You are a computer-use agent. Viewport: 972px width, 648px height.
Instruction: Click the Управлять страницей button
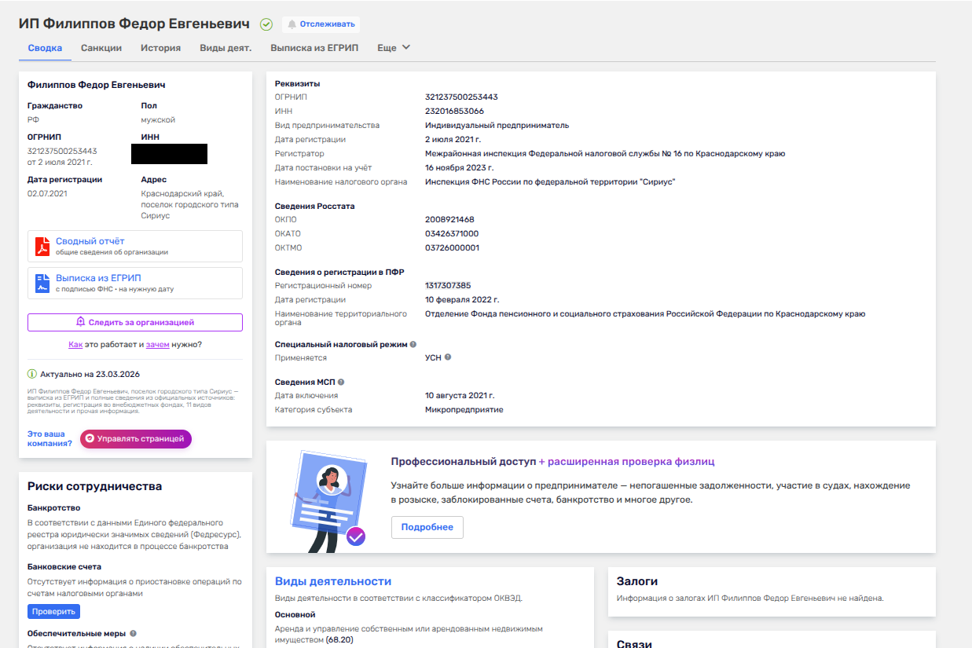(x=136, y=439)
